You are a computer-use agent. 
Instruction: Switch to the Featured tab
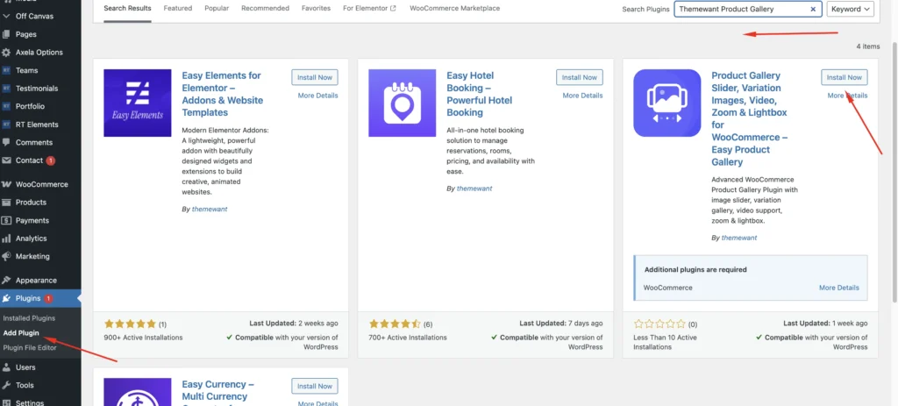(x=178, y=9)
